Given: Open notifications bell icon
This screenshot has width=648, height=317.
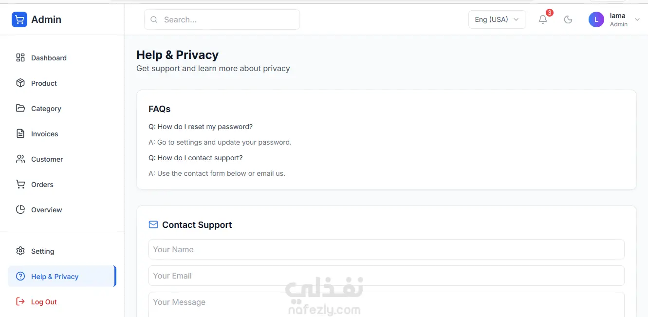Looking at the screenshot, I should coord(543,19).
